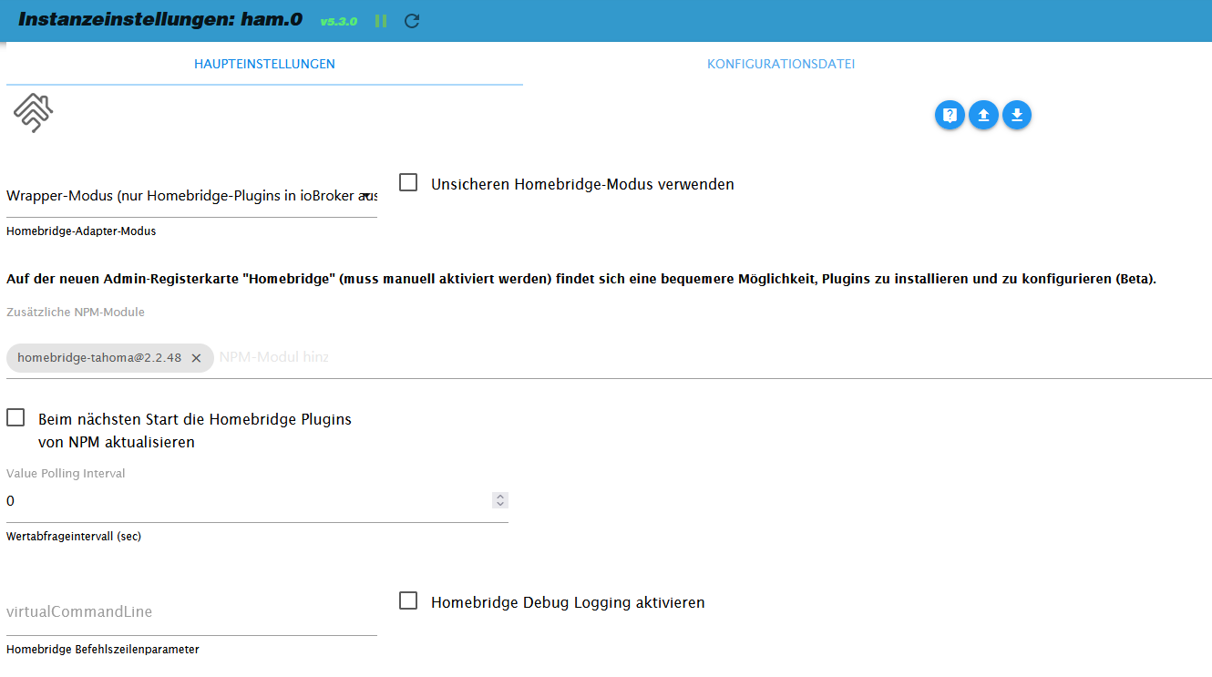Increase the Value Polling Interval stepper
This screenshot has height=677, width=1212.
499,497
